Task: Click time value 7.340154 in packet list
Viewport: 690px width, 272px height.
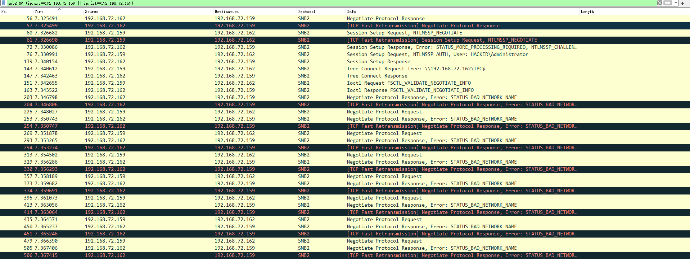Action: (x=46, y=62)
